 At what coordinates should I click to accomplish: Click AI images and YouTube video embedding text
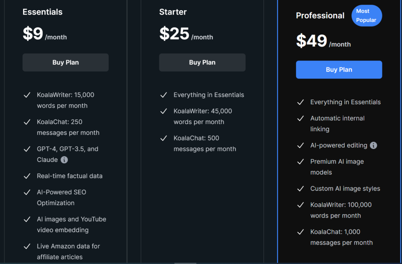coord(71,224)
